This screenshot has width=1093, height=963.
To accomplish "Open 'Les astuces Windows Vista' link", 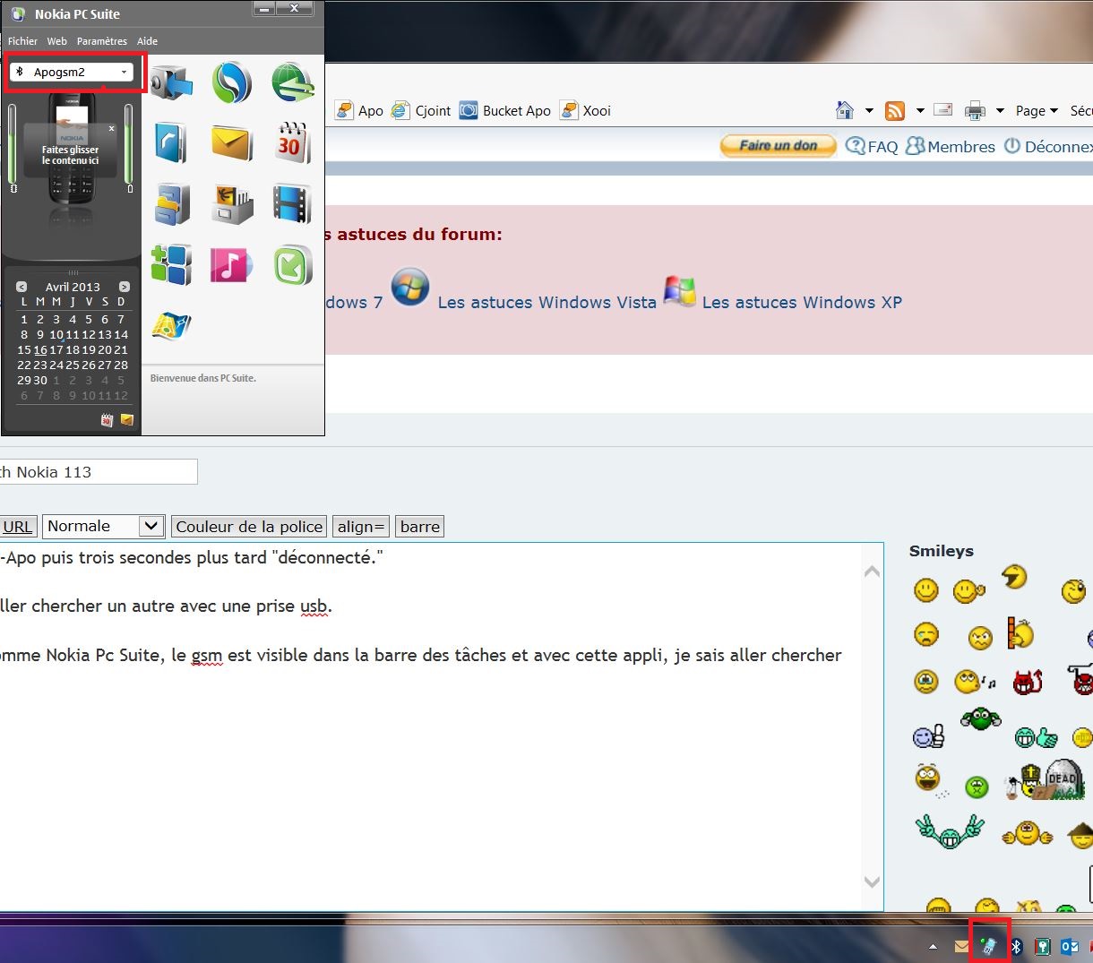I will [547, 303].
